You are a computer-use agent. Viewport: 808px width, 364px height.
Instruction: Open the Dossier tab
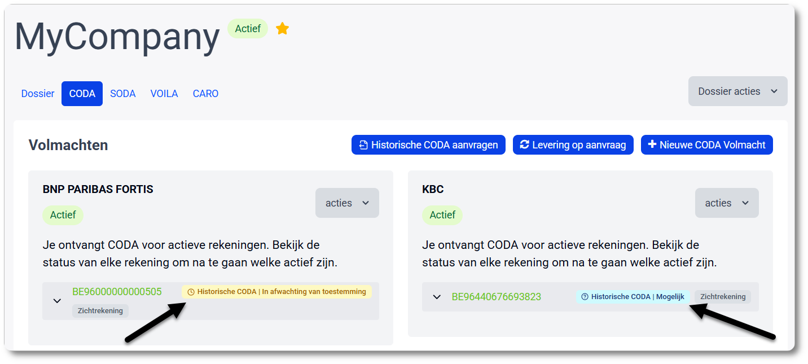(37, 93)
